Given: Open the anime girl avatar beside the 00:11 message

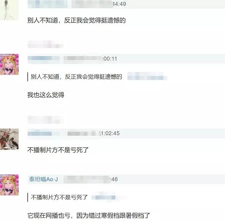Looking at the screenshot, I should point(9,64).
